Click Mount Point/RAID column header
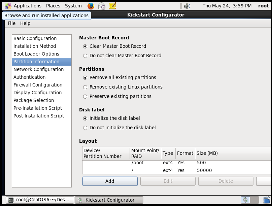This screenshot has height=206, width=272. click(145, 153)
